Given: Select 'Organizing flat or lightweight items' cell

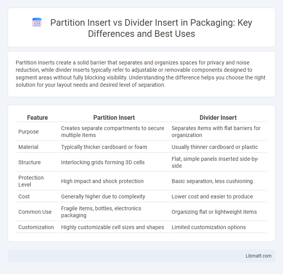Looking at the screenshot, I should click(x=218, y=212).
